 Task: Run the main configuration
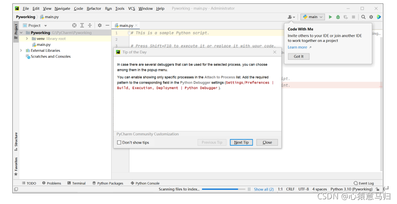click(330, 17)
